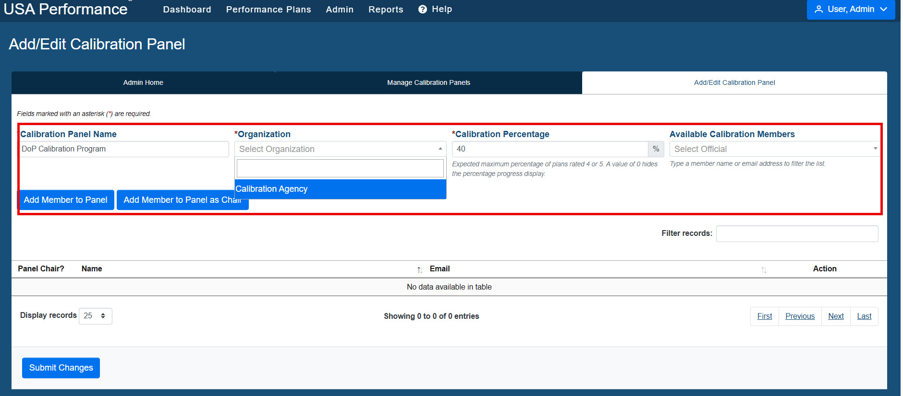
Task: Jump to the Last page
Action: [864, 316]
